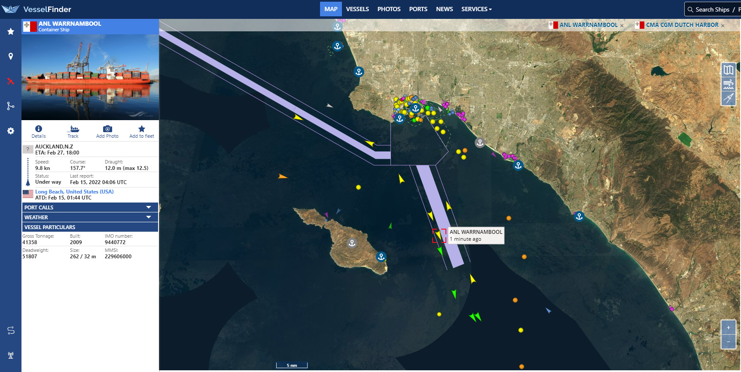Select the orange ship arrow west of Catalina

tap(283, 176)
